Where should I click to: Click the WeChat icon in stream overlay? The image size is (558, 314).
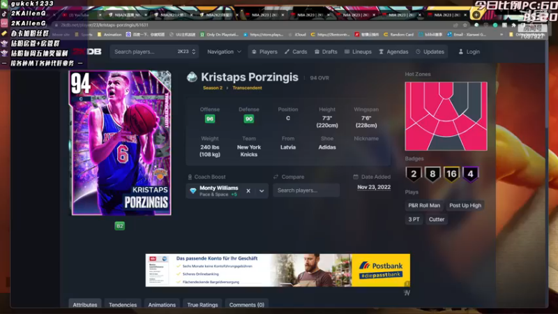pos(4,4)
